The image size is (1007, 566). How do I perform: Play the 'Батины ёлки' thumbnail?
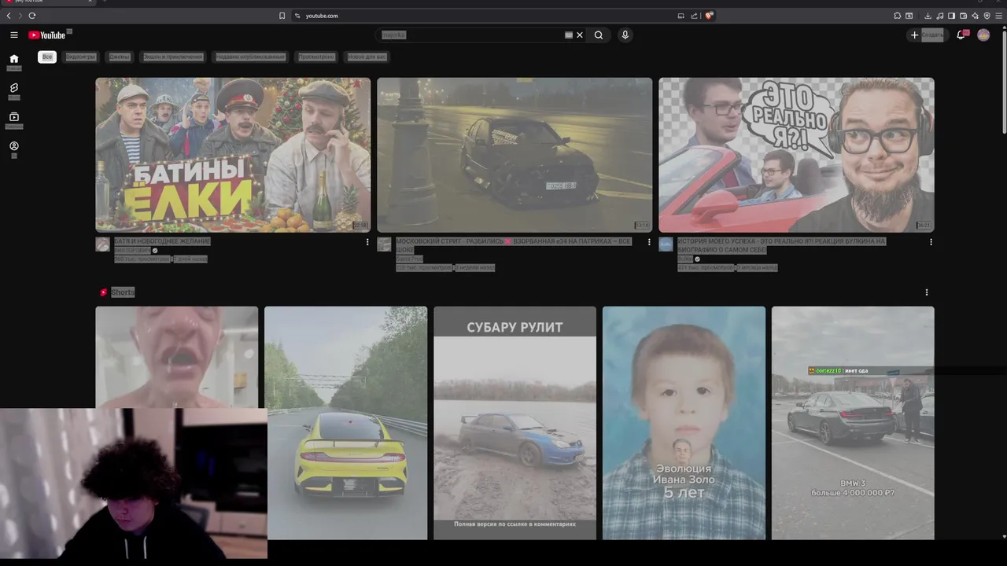(x=233, y=155)
